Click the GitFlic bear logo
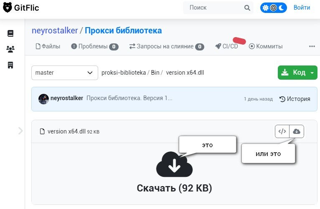 [x=8, y=8]
